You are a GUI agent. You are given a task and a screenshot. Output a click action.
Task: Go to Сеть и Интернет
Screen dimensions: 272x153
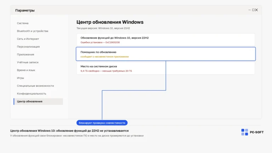tap(28, 39)
